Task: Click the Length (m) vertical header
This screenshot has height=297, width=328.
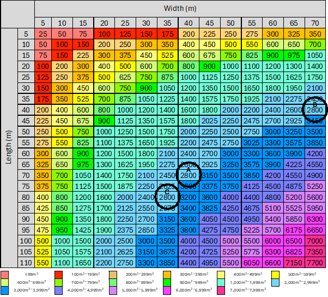Action: (x=9, y=148)
